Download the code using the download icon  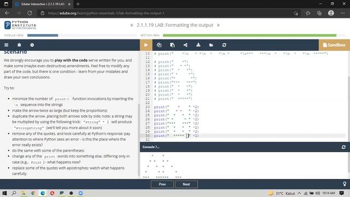pyautogui.click(x=198, y=45)
